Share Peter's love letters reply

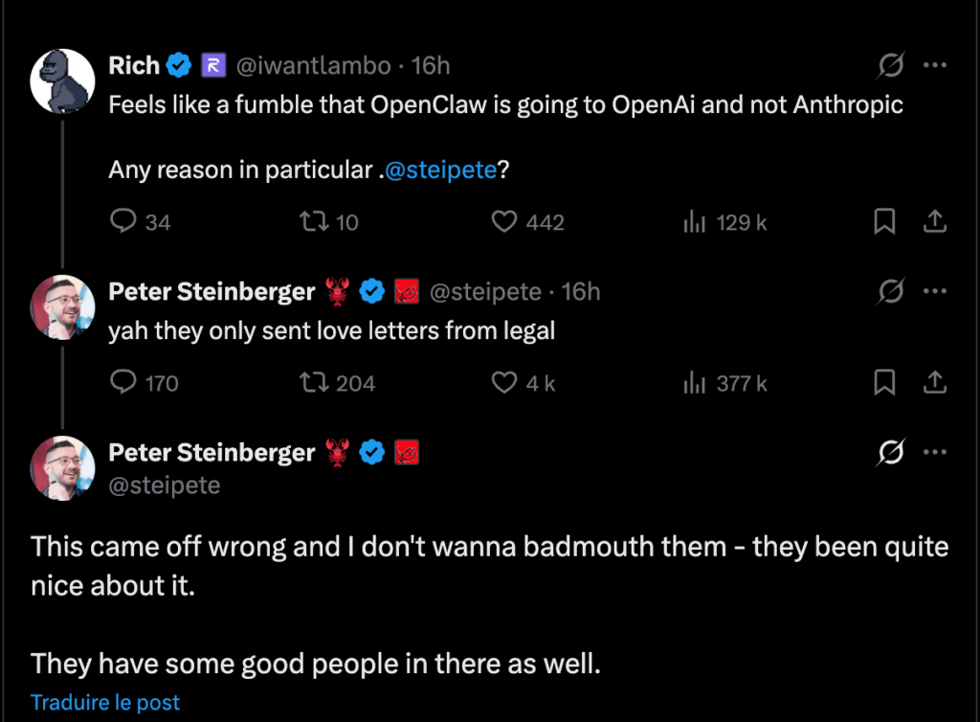click(x=935, y=383)
